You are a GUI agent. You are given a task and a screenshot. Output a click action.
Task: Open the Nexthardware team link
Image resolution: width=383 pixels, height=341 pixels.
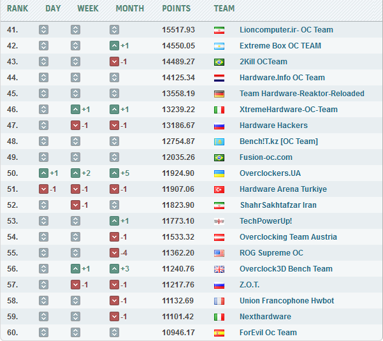[x=265, y=317]
